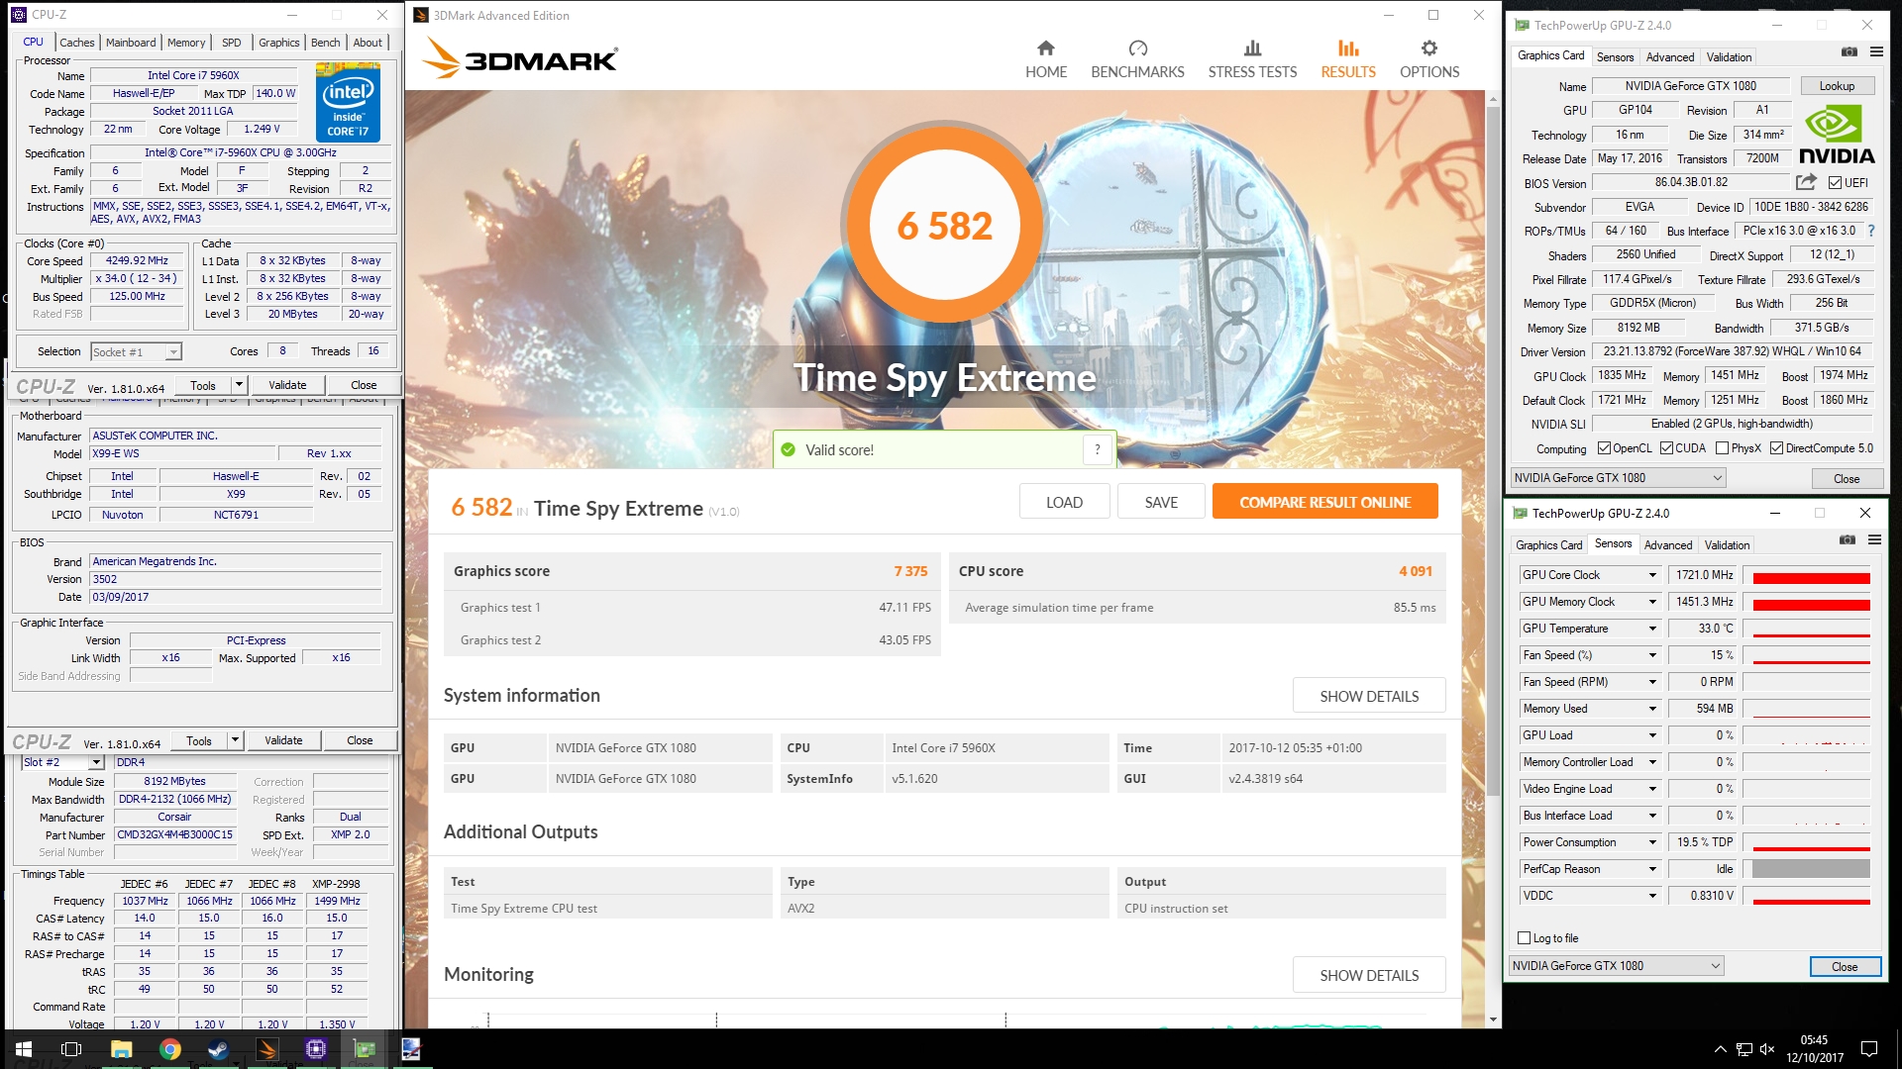Open GPU selector dropdown in upper GPU-Z window
This screenshot has height=1069, width=1902.
coord(1619,478)
